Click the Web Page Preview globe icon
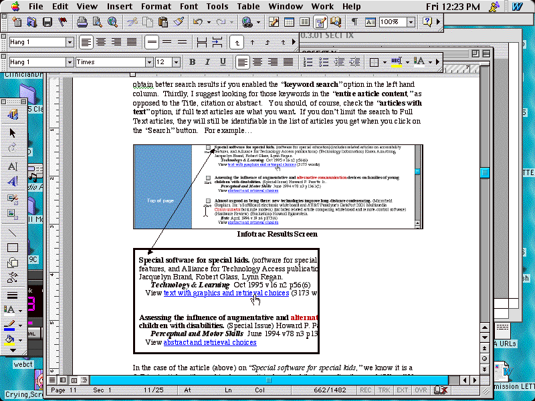 tap(112, 22)
